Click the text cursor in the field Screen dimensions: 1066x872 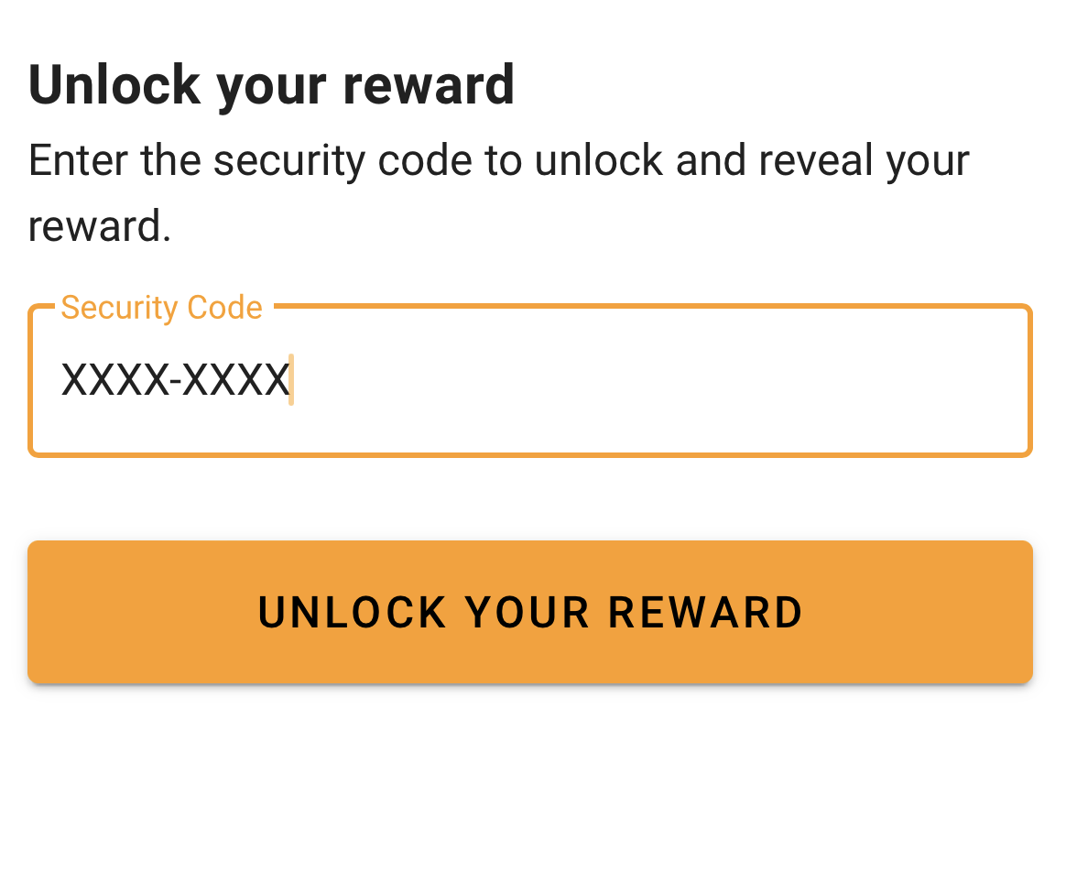(291, 377)
